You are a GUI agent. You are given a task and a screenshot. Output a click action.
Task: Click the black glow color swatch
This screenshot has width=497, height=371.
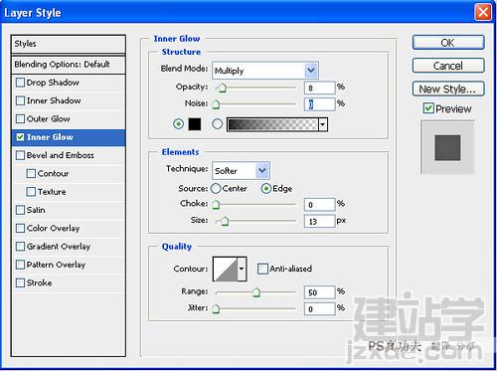[x=195, y=124]
